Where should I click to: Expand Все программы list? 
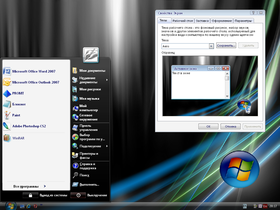coord(30,186)
